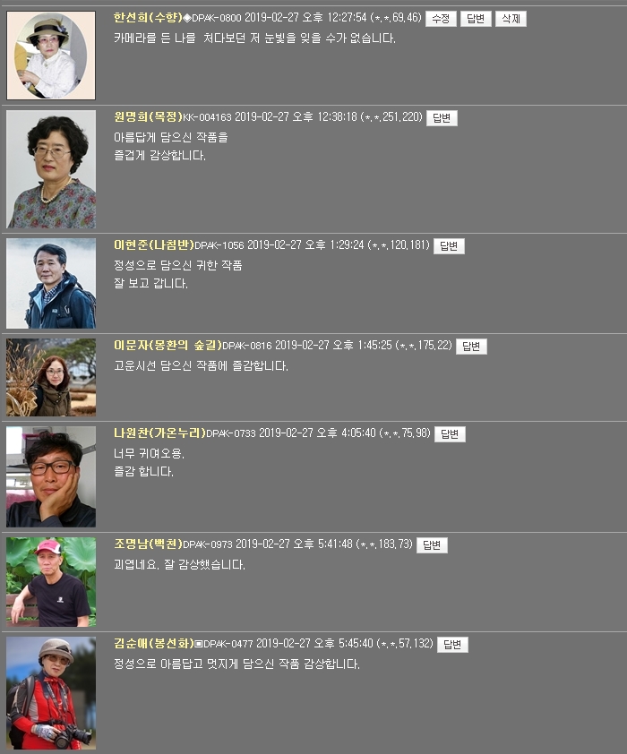Reply to 이문자's comment via 답변
627x754 pixels.
click(x=471, y=347)
